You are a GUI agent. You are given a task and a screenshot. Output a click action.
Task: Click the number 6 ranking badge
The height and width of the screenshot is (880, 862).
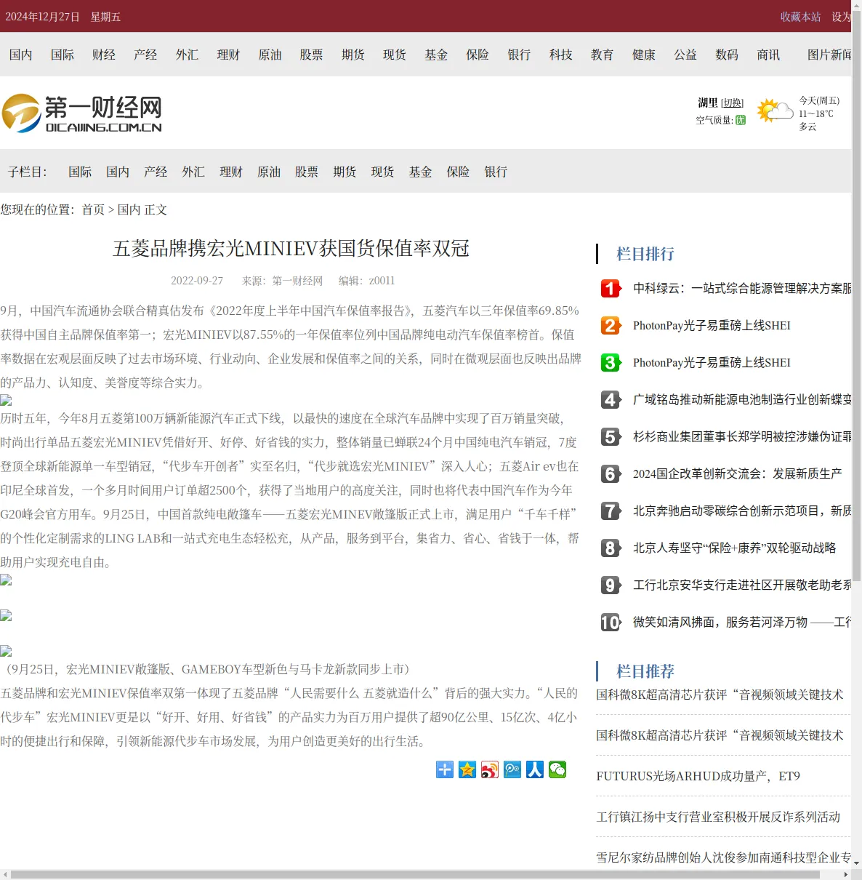tap(611, 474)
